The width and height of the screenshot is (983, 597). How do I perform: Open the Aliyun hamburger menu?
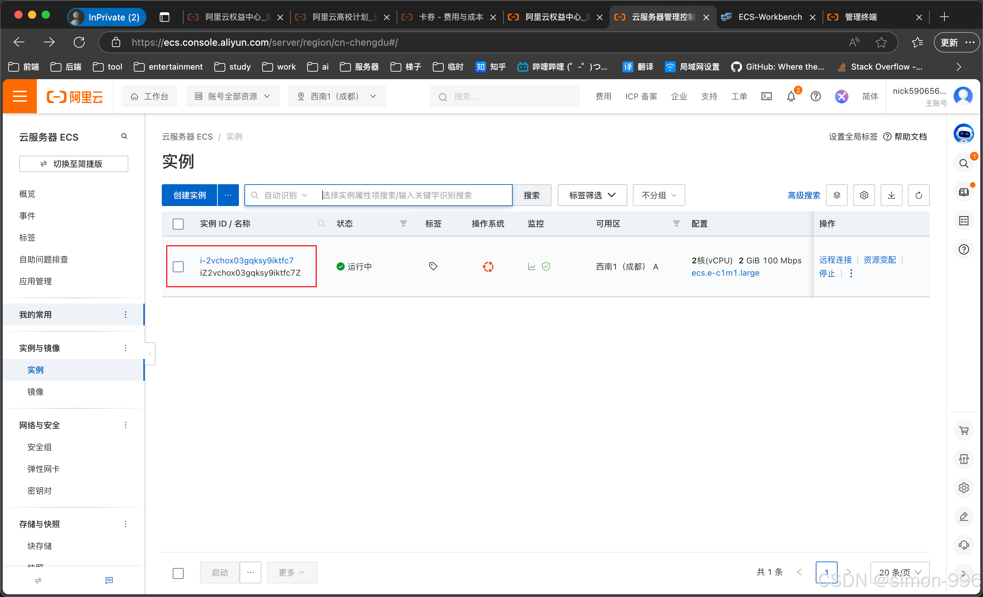[x=19, y=96]
